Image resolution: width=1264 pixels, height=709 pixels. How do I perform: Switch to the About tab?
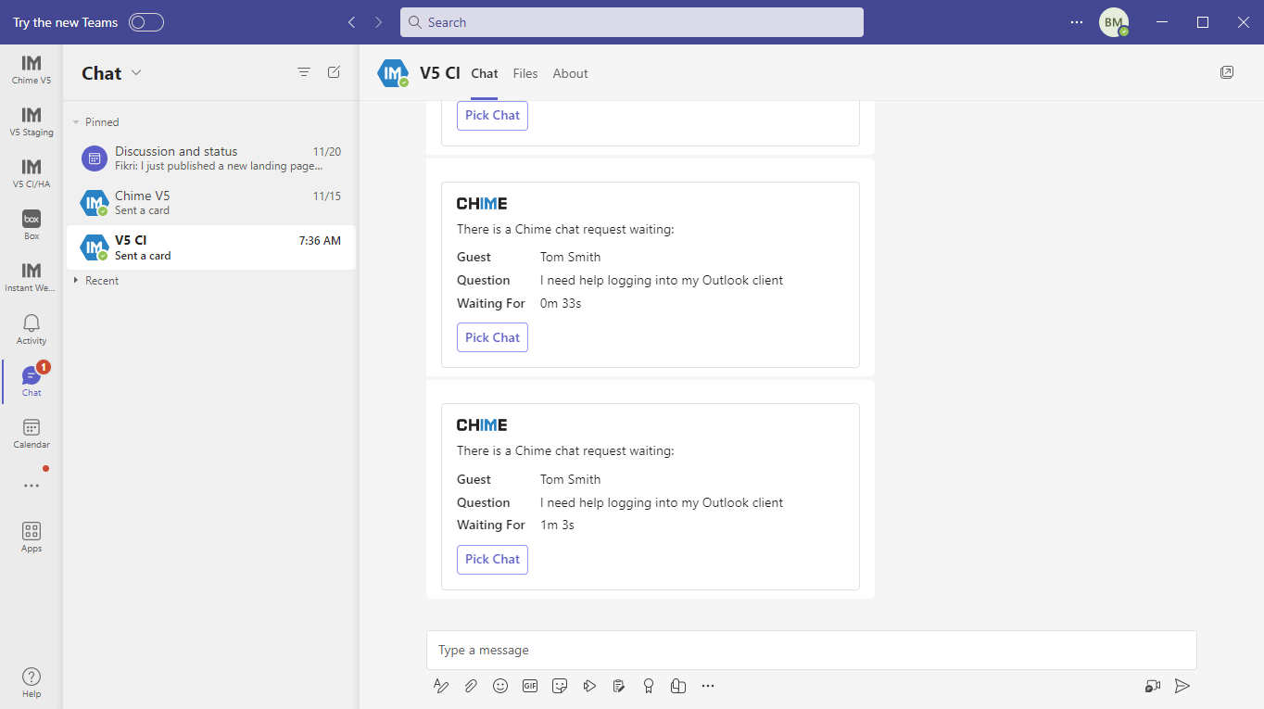tap(570, 73)
